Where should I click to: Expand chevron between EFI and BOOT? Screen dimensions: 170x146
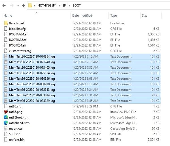(69, 6)
